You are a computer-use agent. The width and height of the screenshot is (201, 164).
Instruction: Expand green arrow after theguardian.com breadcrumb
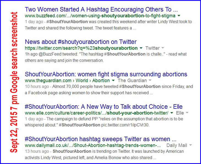click(x=113, y=81)
